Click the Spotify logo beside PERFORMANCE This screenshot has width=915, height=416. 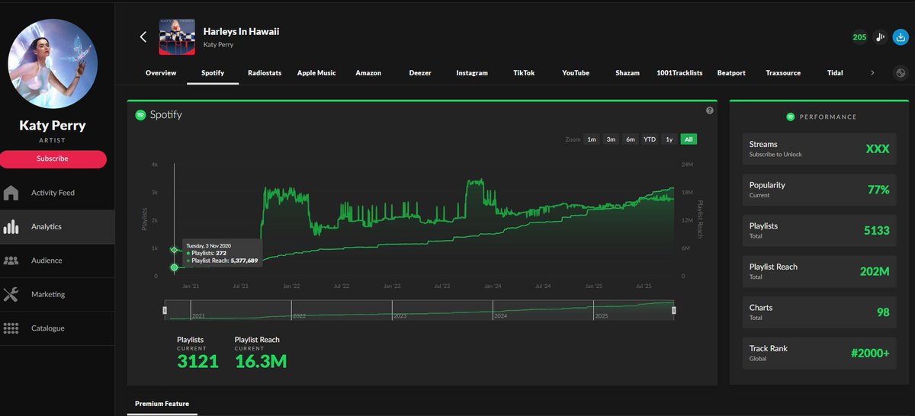(791, 117)
